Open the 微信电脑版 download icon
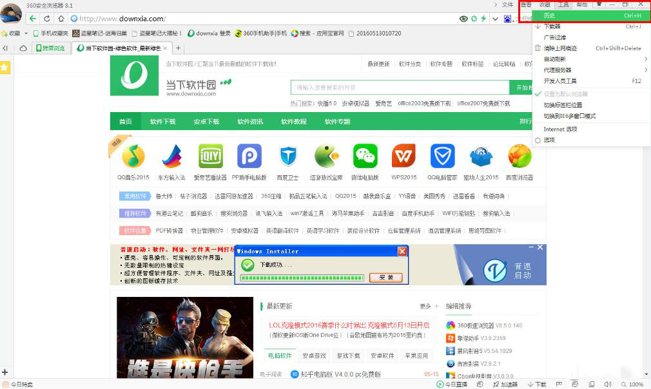The image size is (651, 389). tap(365, 156)
